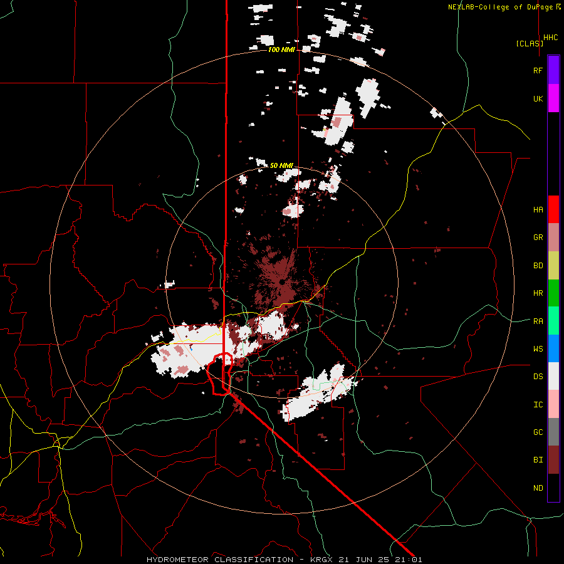This screenshot has width=564, height=564.
Task: Select the GC gray legend swatch
Action: [553, 432]
